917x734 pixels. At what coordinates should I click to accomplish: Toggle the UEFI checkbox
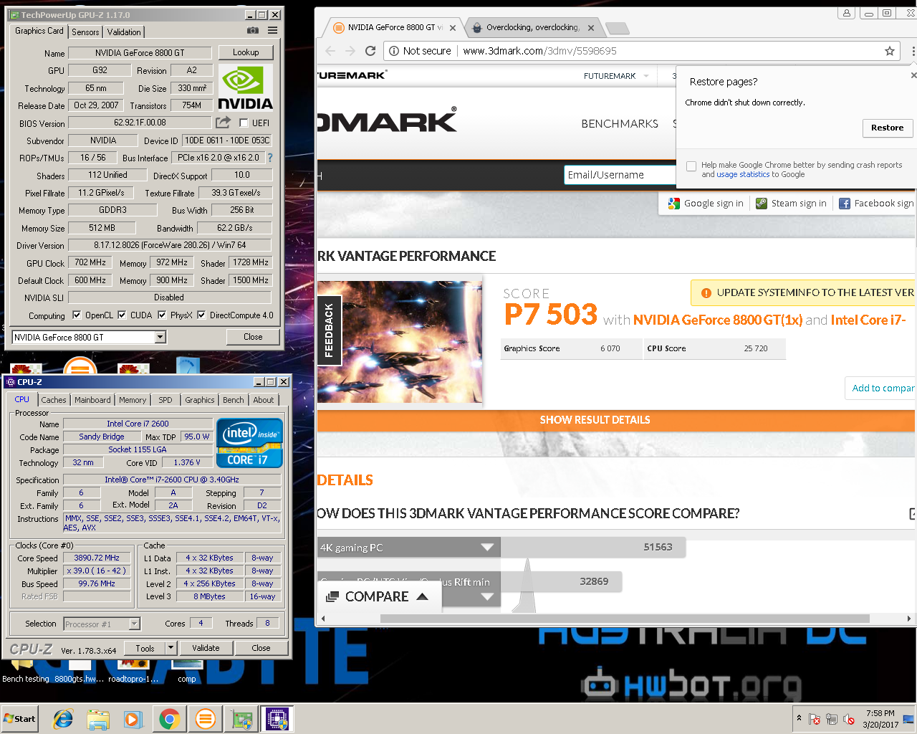[x=244, y=123]
